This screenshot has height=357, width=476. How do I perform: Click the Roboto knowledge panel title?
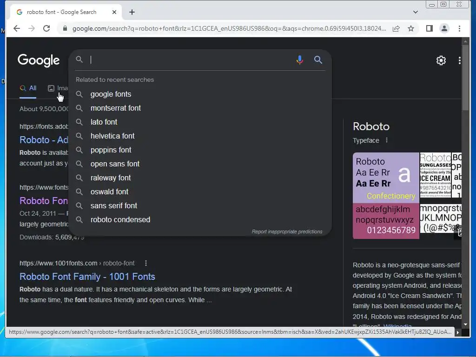click(371, 126)
